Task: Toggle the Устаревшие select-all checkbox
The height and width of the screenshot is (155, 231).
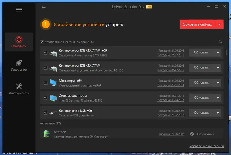Action: (x=42, y=42)
